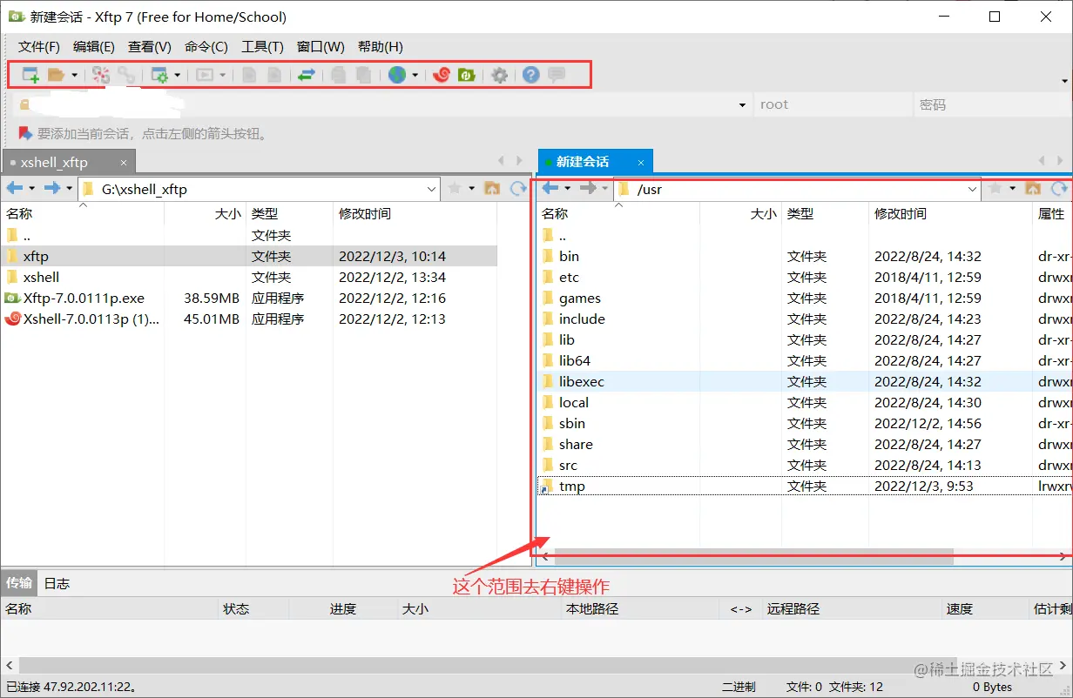Go forward in the remote pane

coord(589,188)
